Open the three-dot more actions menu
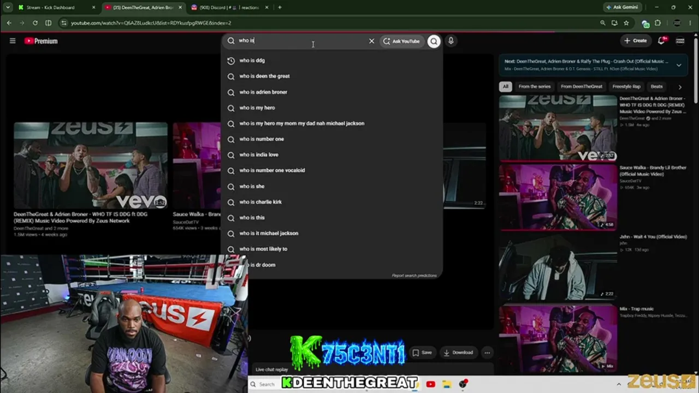 point(487,353)
